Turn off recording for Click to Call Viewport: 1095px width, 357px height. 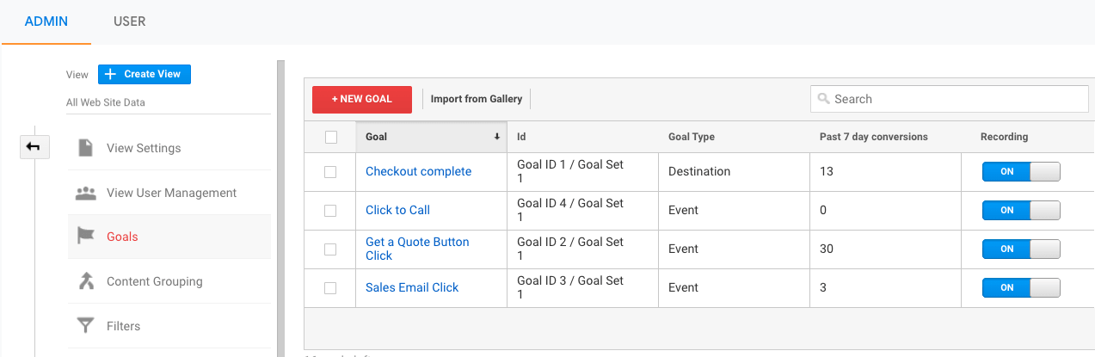pyautogui.click(x=1021, y=211)
